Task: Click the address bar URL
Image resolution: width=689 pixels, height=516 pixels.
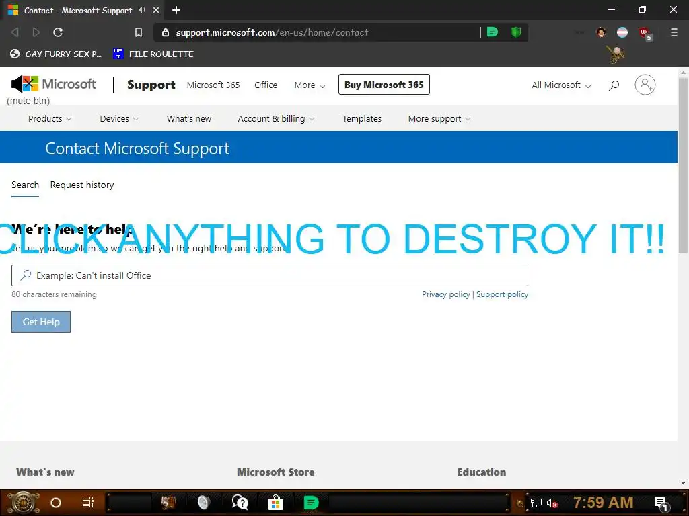Action: click(272, 32)
